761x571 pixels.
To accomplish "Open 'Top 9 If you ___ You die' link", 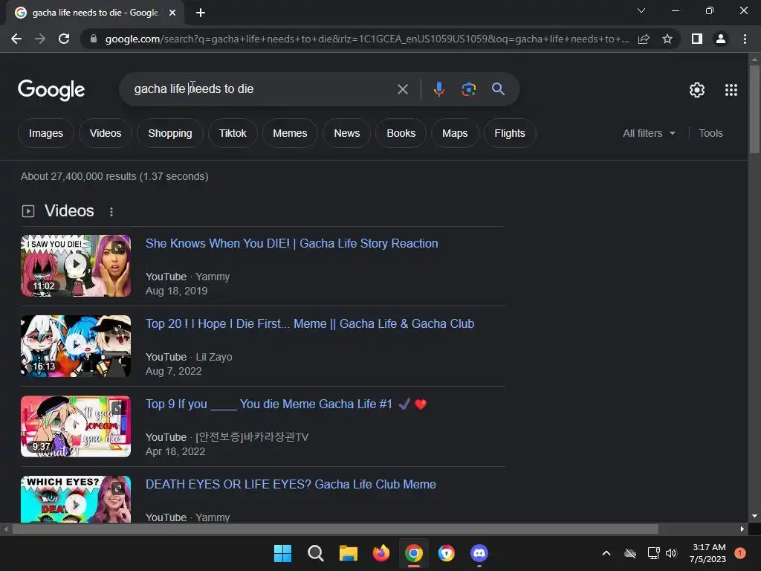I will 286,404.
